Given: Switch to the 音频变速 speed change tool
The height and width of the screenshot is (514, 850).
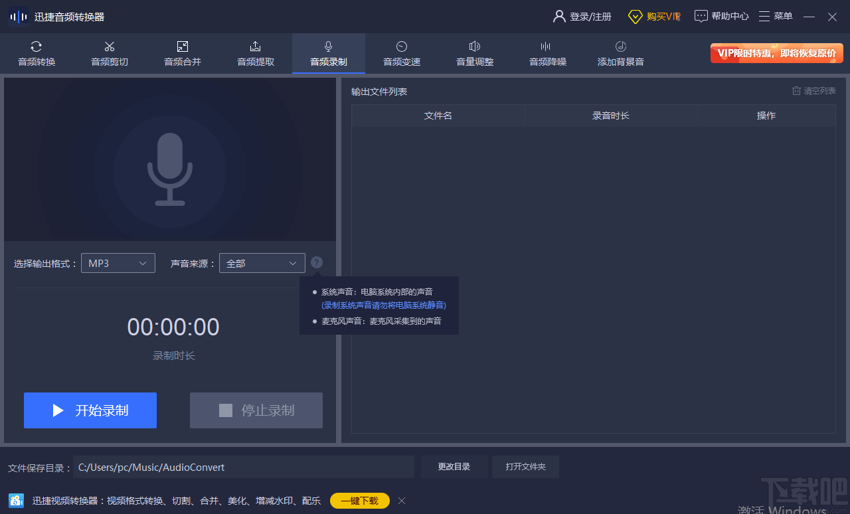Looking at the screenshot, I should pos(401,53).
